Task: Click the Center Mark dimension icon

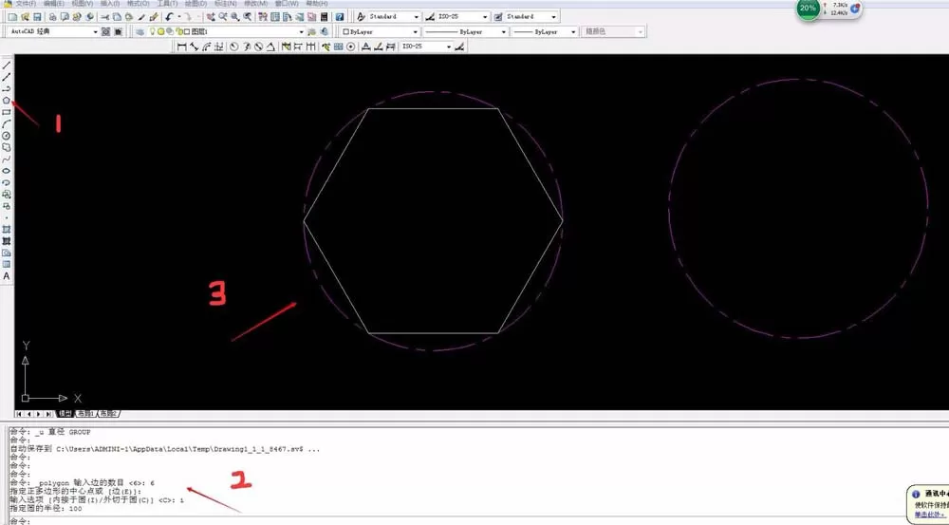Action: [350, 47]
